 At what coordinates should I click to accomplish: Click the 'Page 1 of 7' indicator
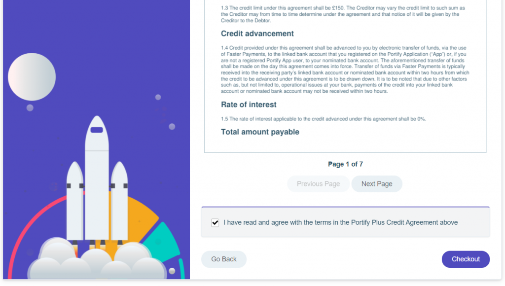click(345, 164)
